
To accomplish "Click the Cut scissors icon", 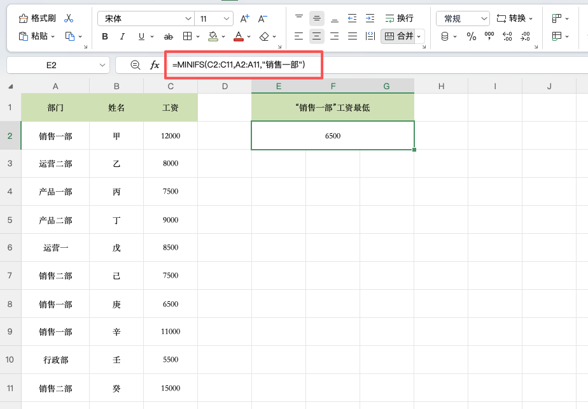I will coord(69,18).
